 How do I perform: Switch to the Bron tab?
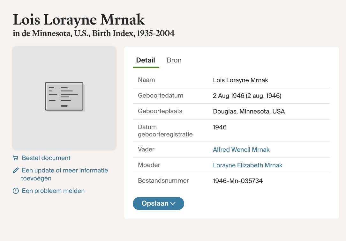[174, 60]
